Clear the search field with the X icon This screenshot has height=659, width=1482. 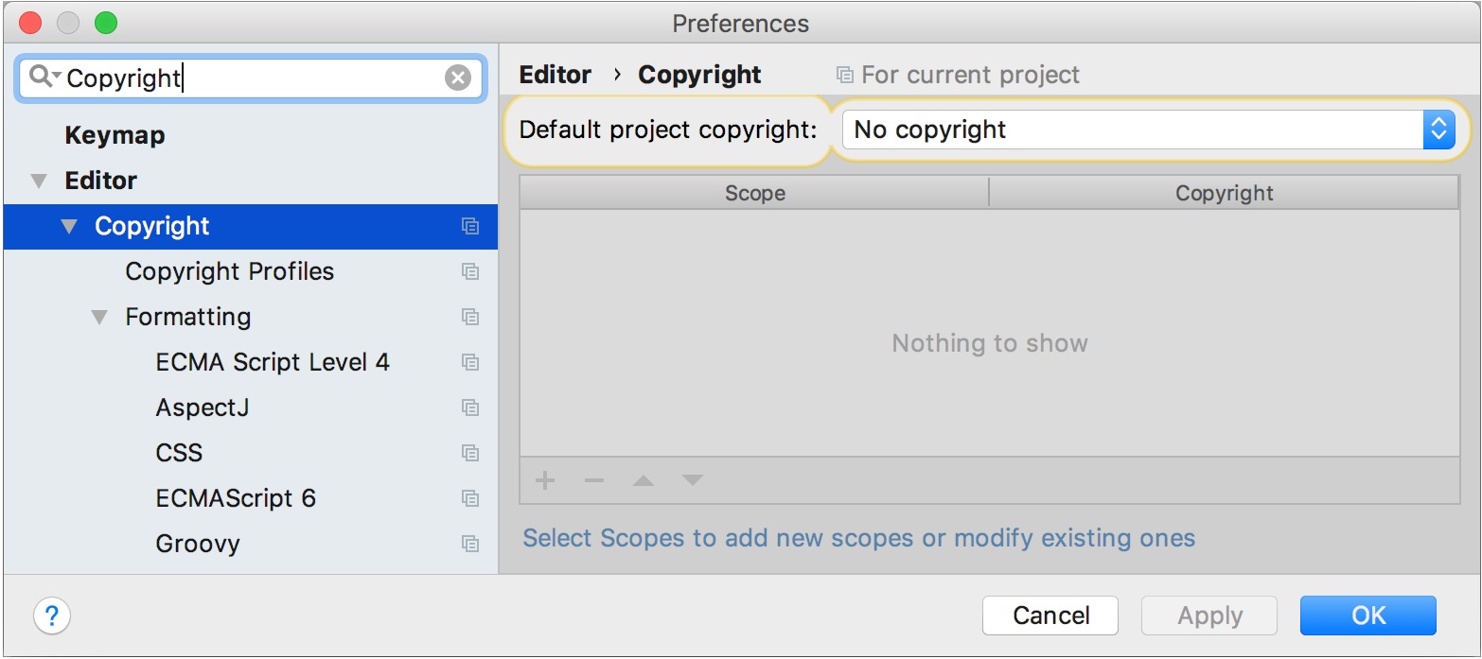(458, 78)
